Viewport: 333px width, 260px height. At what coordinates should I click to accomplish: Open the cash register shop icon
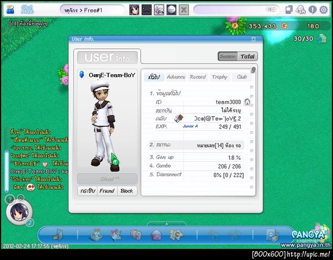[97, 234]
